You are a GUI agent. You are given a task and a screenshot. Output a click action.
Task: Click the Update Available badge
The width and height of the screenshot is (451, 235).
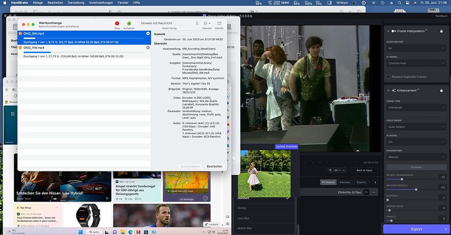pos(287,146)
